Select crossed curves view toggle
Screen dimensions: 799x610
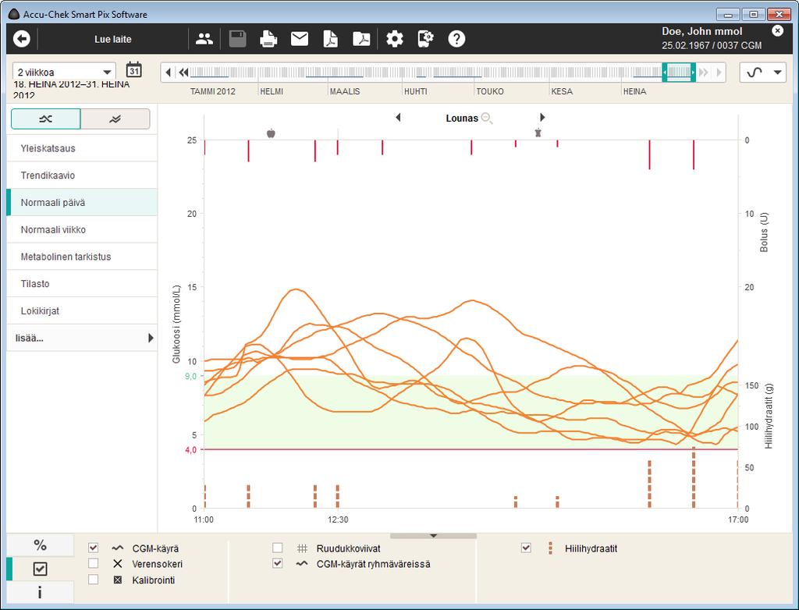[46, 119]
